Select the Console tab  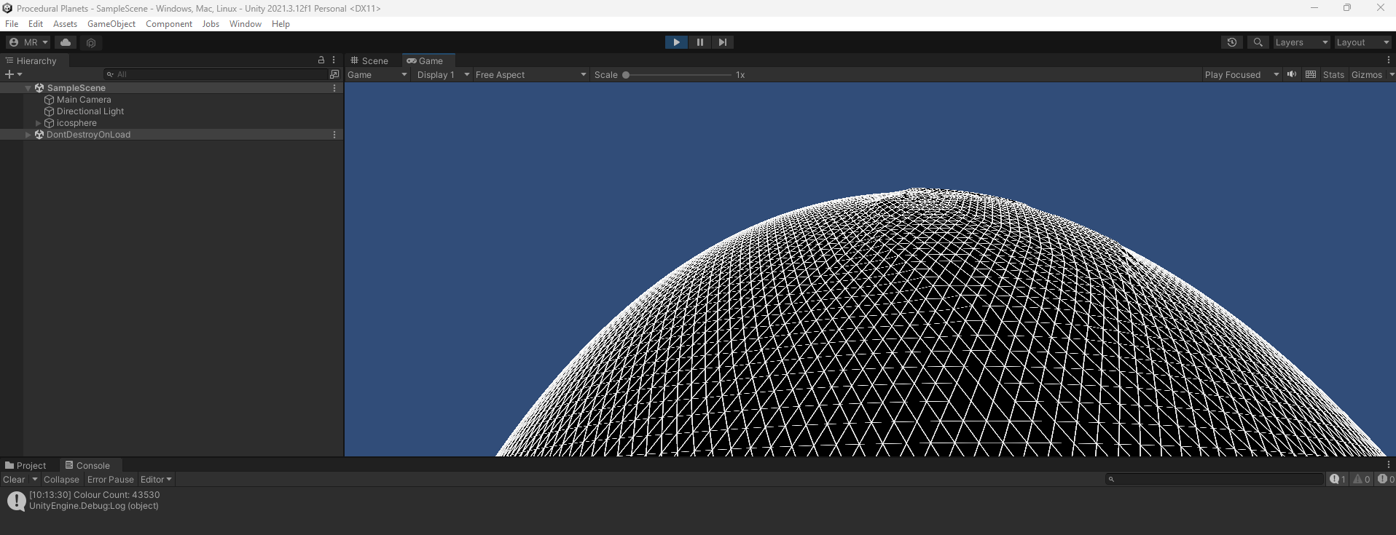[x=87, y=466]
